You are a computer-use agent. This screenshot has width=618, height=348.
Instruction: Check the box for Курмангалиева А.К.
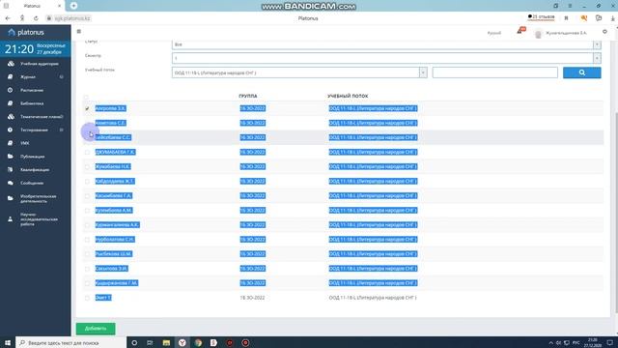point(87,225)
